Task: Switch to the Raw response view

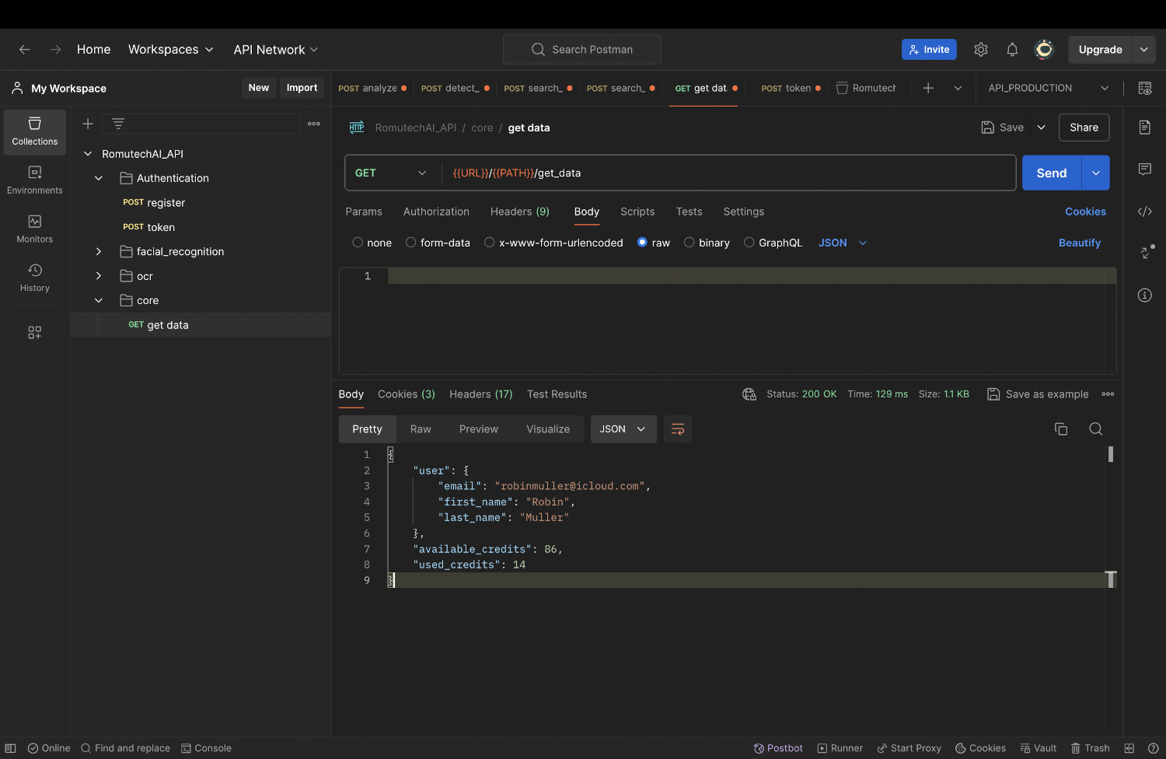Action: [x=421, y=429]
